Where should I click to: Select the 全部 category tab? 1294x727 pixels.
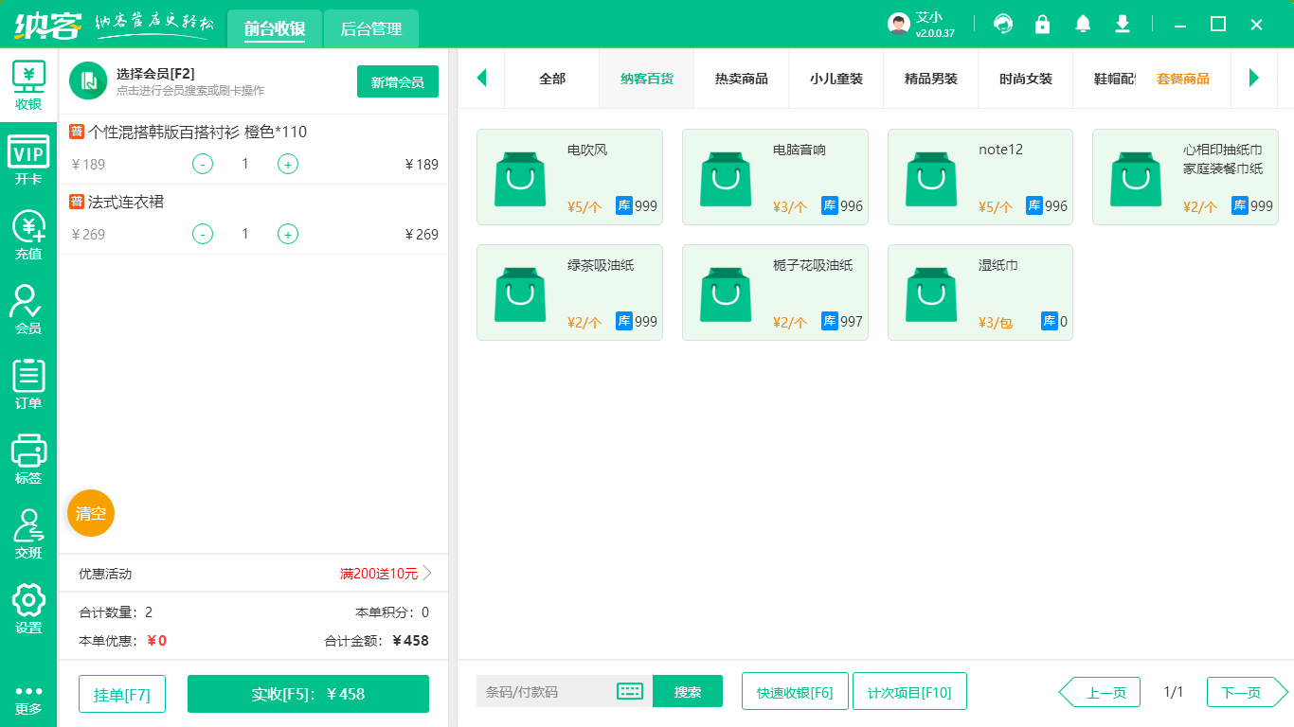(552, 79)
